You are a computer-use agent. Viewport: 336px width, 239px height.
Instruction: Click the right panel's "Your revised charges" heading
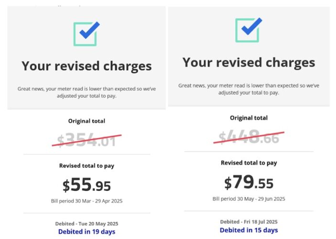pyautogui.click(x=249, y=63)
